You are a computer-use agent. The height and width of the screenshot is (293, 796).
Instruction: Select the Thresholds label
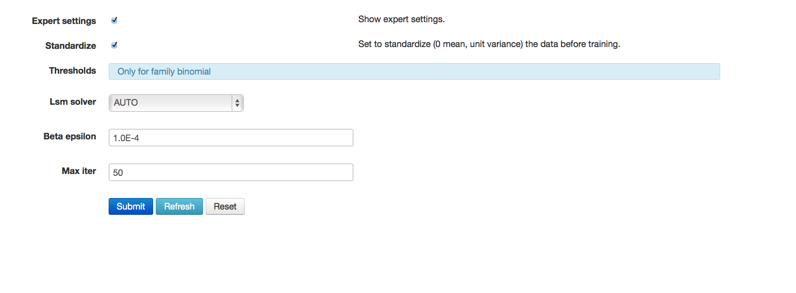click(72, 71)
